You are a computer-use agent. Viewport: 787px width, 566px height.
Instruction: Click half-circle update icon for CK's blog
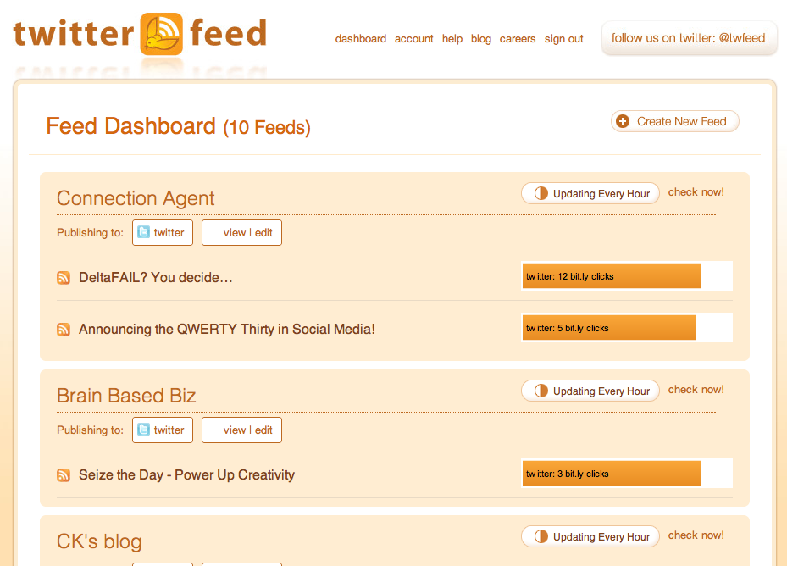(x=541, y=536)
